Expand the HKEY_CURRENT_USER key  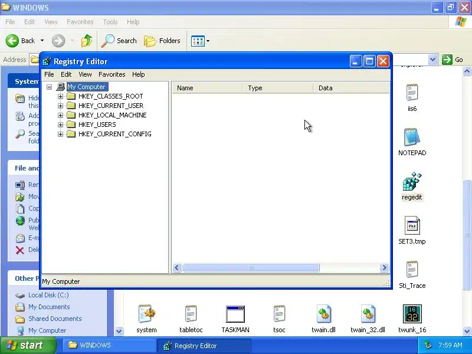[61, 106]
